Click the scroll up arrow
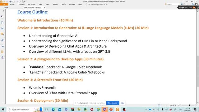This screenshot has width=199, height=112. click(198, 11)
